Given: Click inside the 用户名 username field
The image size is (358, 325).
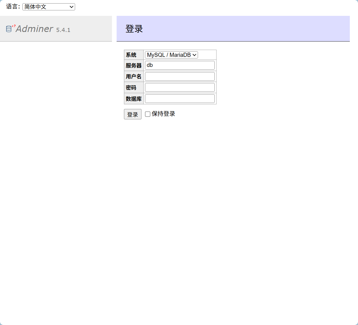Looking at the screenshot, I should [179, 76].
